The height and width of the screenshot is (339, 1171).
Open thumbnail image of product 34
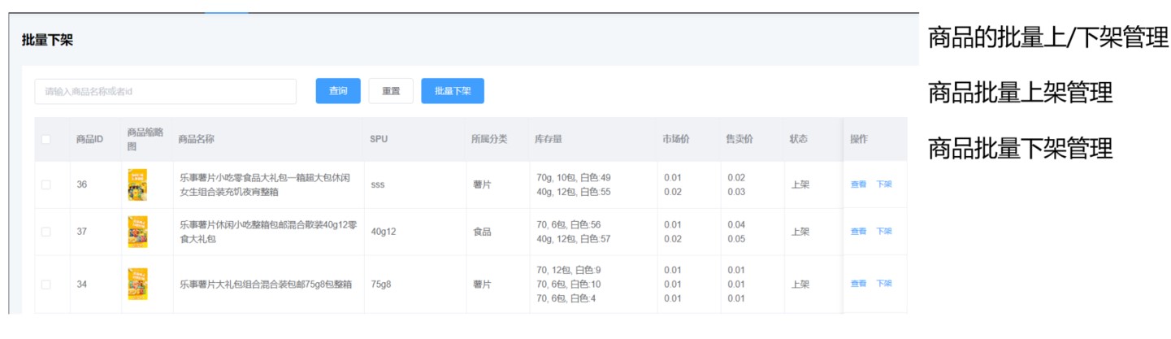[137, 285]
